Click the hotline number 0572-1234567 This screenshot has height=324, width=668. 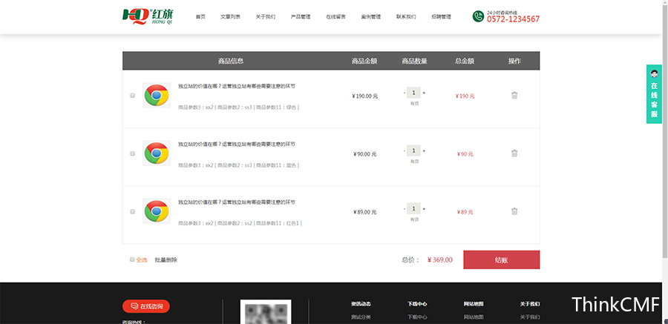click(514, 19)
